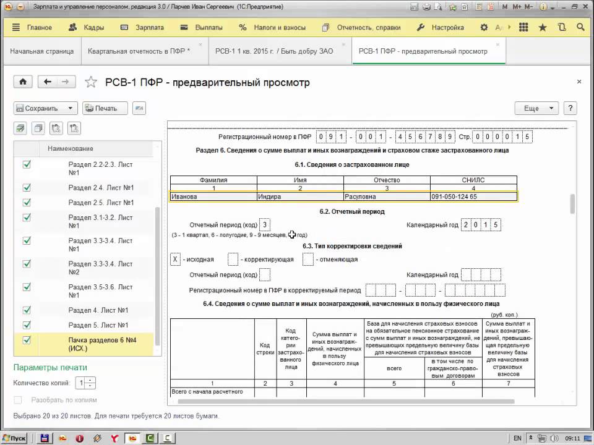Click the send icon button beside Печать
594x445 pixels.
pyautogui.click(x=139, y=108)
